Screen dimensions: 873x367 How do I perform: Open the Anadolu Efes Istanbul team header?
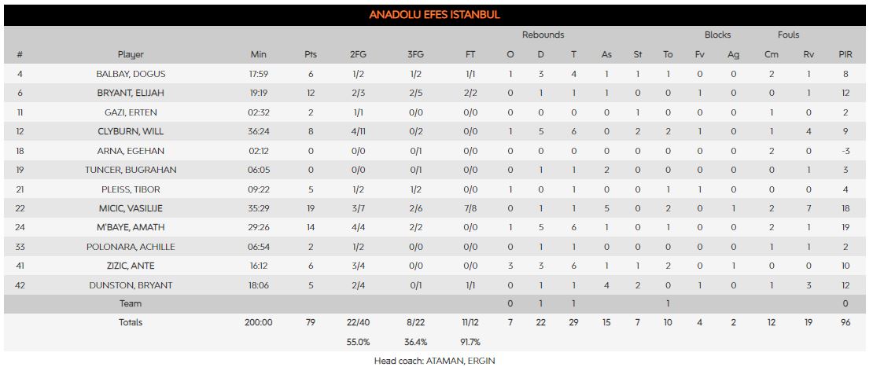435,15
